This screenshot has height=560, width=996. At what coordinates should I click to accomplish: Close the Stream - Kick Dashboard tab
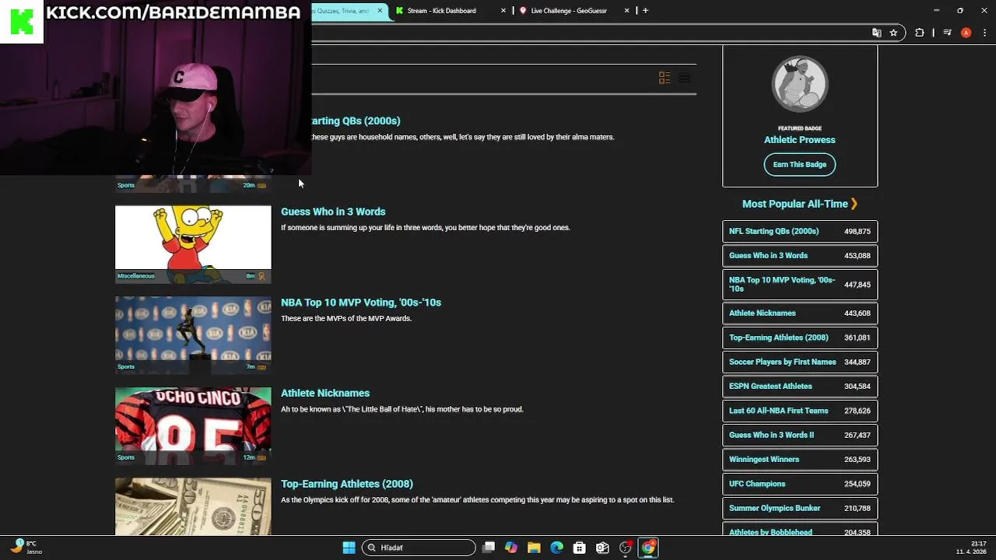point(503,11)
